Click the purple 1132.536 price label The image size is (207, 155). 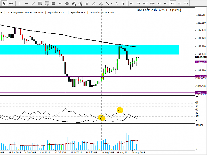[x=201, y=62]
